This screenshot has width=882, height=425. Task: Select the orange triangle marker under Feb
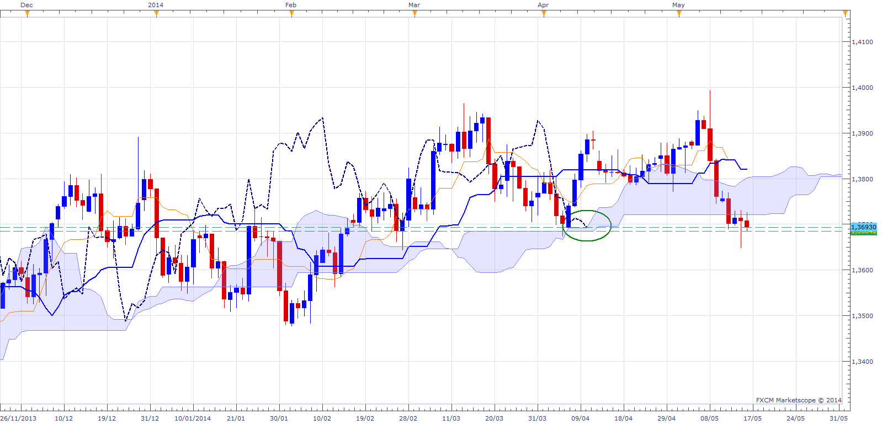(291, 14)
